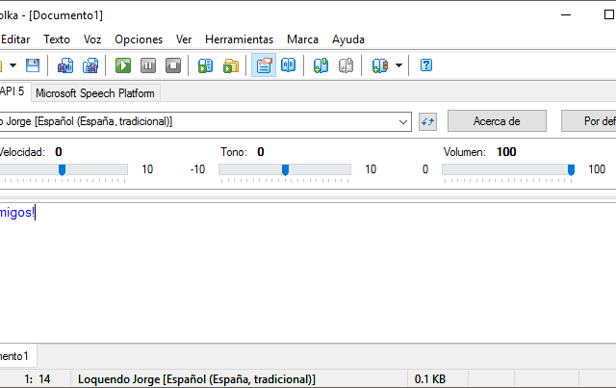Image resolution: width=616 pixels, height=388 pixels.
Task: Click the grayed-out go to bookmark icon
Action: (346, 65)
